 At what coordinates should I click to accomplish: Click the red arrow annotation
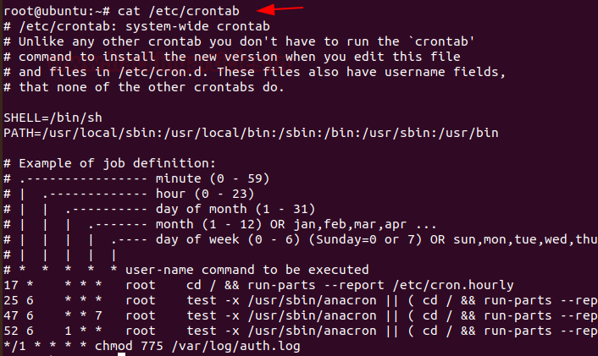(x=280, y=8)
